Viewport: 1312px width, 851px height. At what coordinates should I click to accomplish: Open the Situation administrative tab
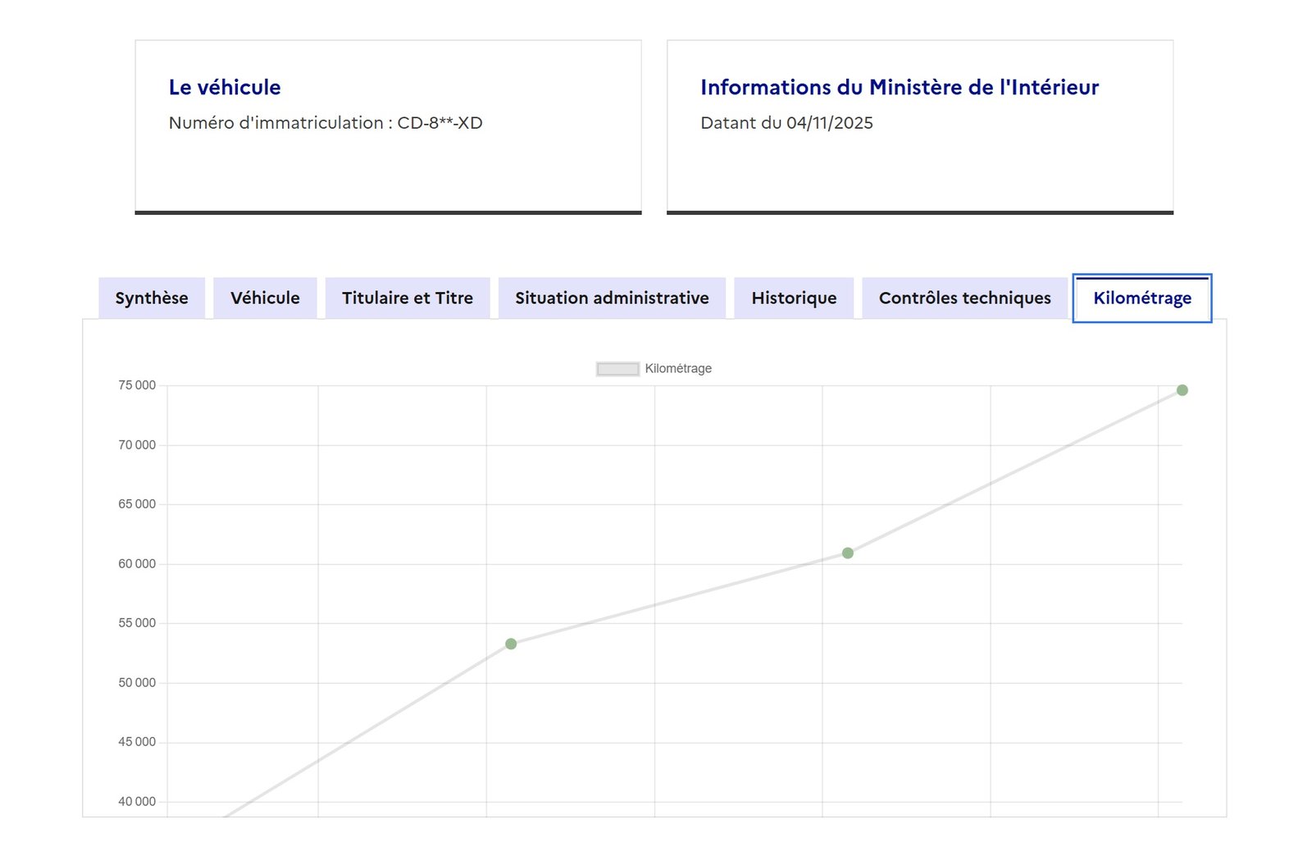point(612,298)
